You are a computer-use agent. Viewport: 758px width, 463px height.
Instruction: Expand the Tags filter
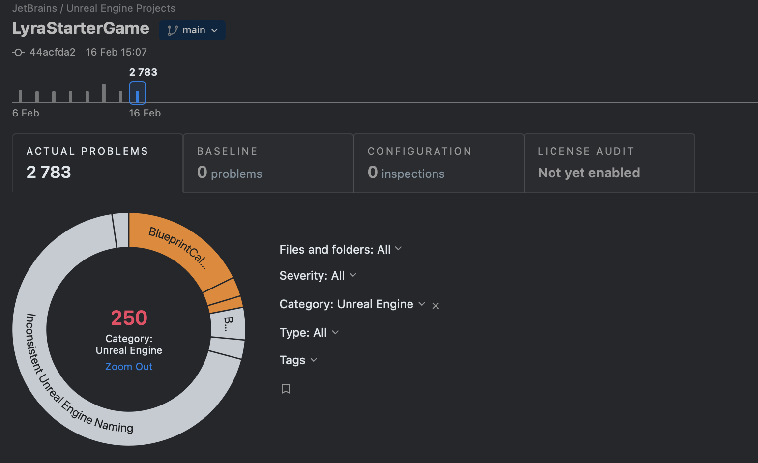pos(298,360)
